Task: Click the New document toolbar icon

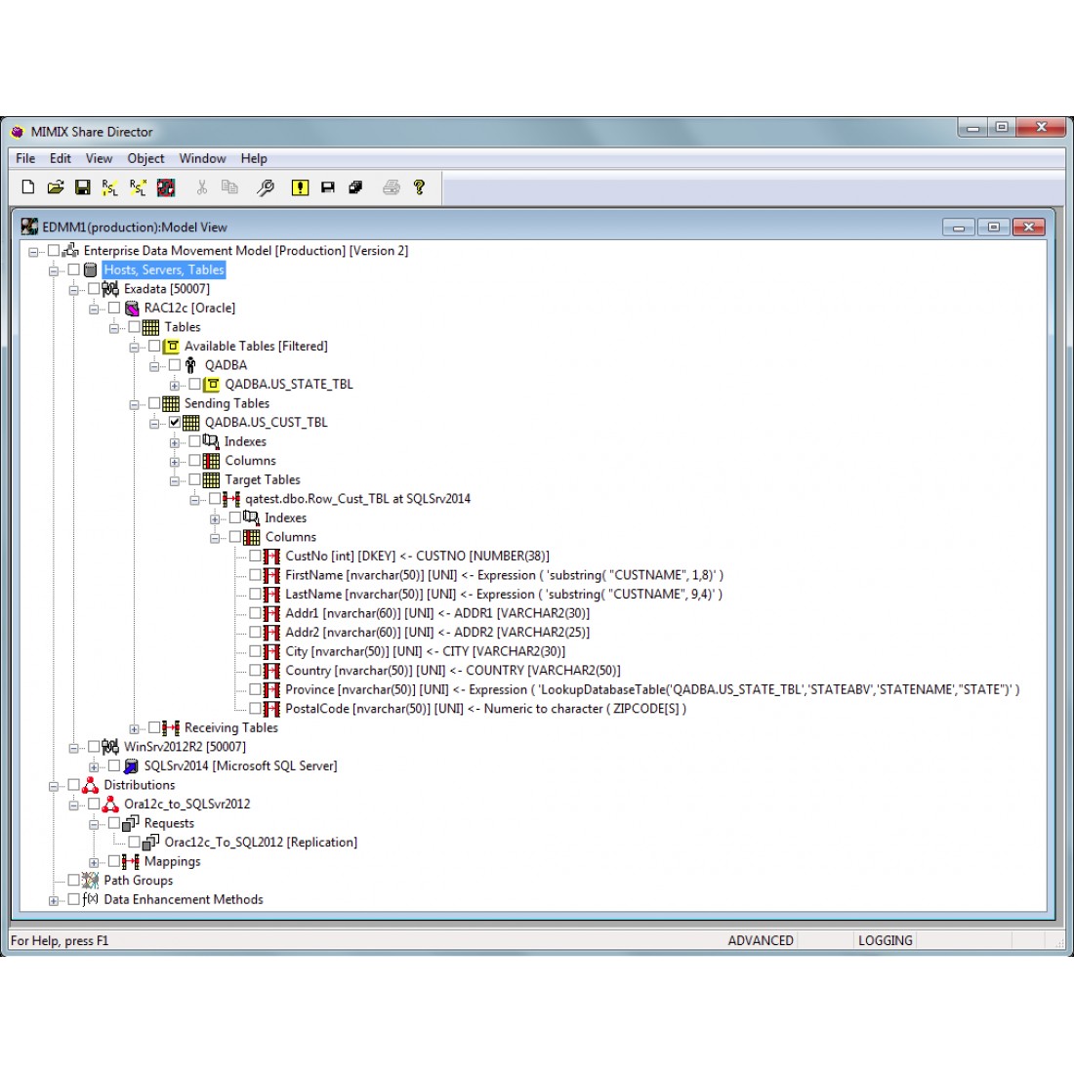Action: click(x=27, y=187)
